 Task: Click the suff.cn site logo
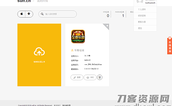tap(24, 1)
